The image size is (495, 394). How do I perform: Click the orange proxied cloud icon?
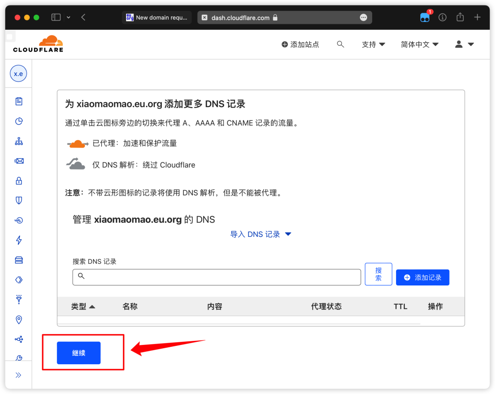[77, 143]
